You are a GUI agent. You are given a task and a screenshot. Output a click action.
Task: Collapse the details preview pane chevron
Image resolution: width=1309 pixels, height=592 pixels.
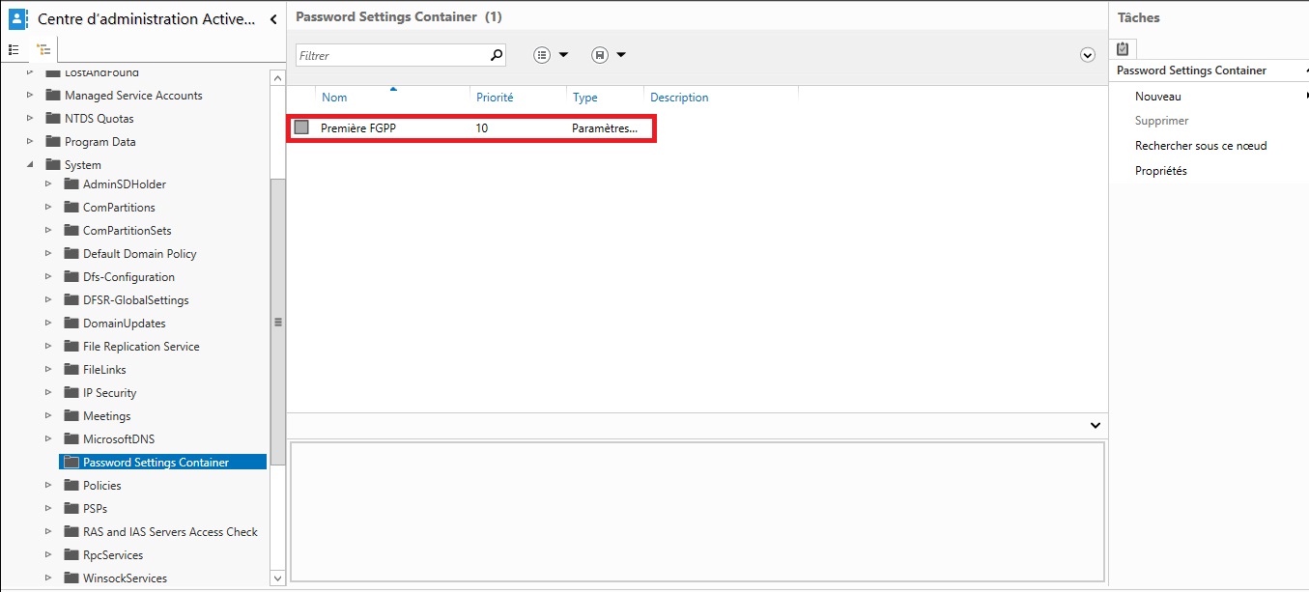1096,425
